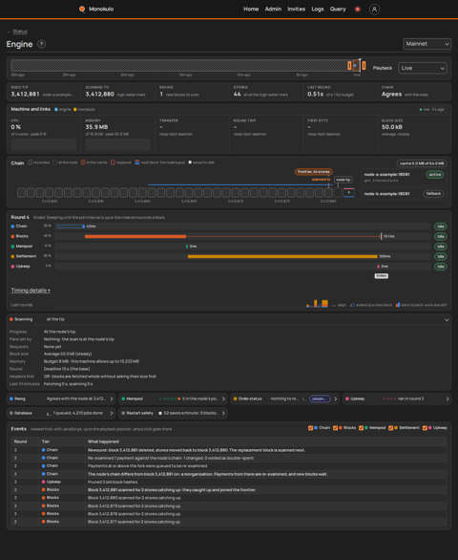Click the blue pill in Order status card
The width and height of the screenshot is (458, 560).
pos(320,398)
